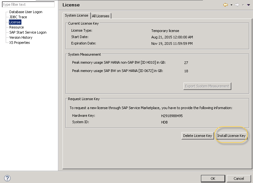This screenshot has height=183, width=253.
Task: Open the XS Properties page
Action: (x=19, y=43)
